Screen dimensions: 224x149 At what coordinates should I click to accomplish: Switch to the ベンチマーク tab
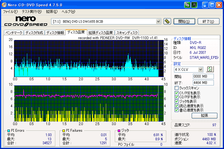[14, 33]
